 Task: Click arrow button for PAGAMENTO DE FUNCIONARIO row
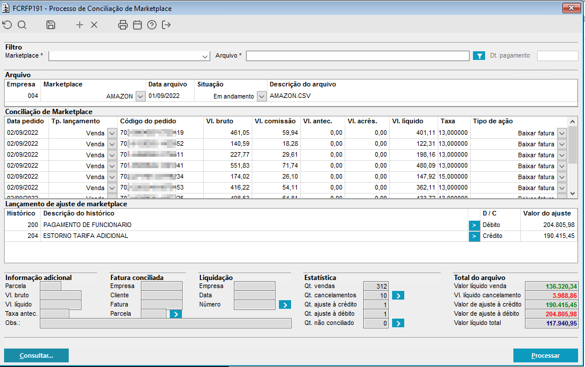pyautogui.click(x=474, y=225)
